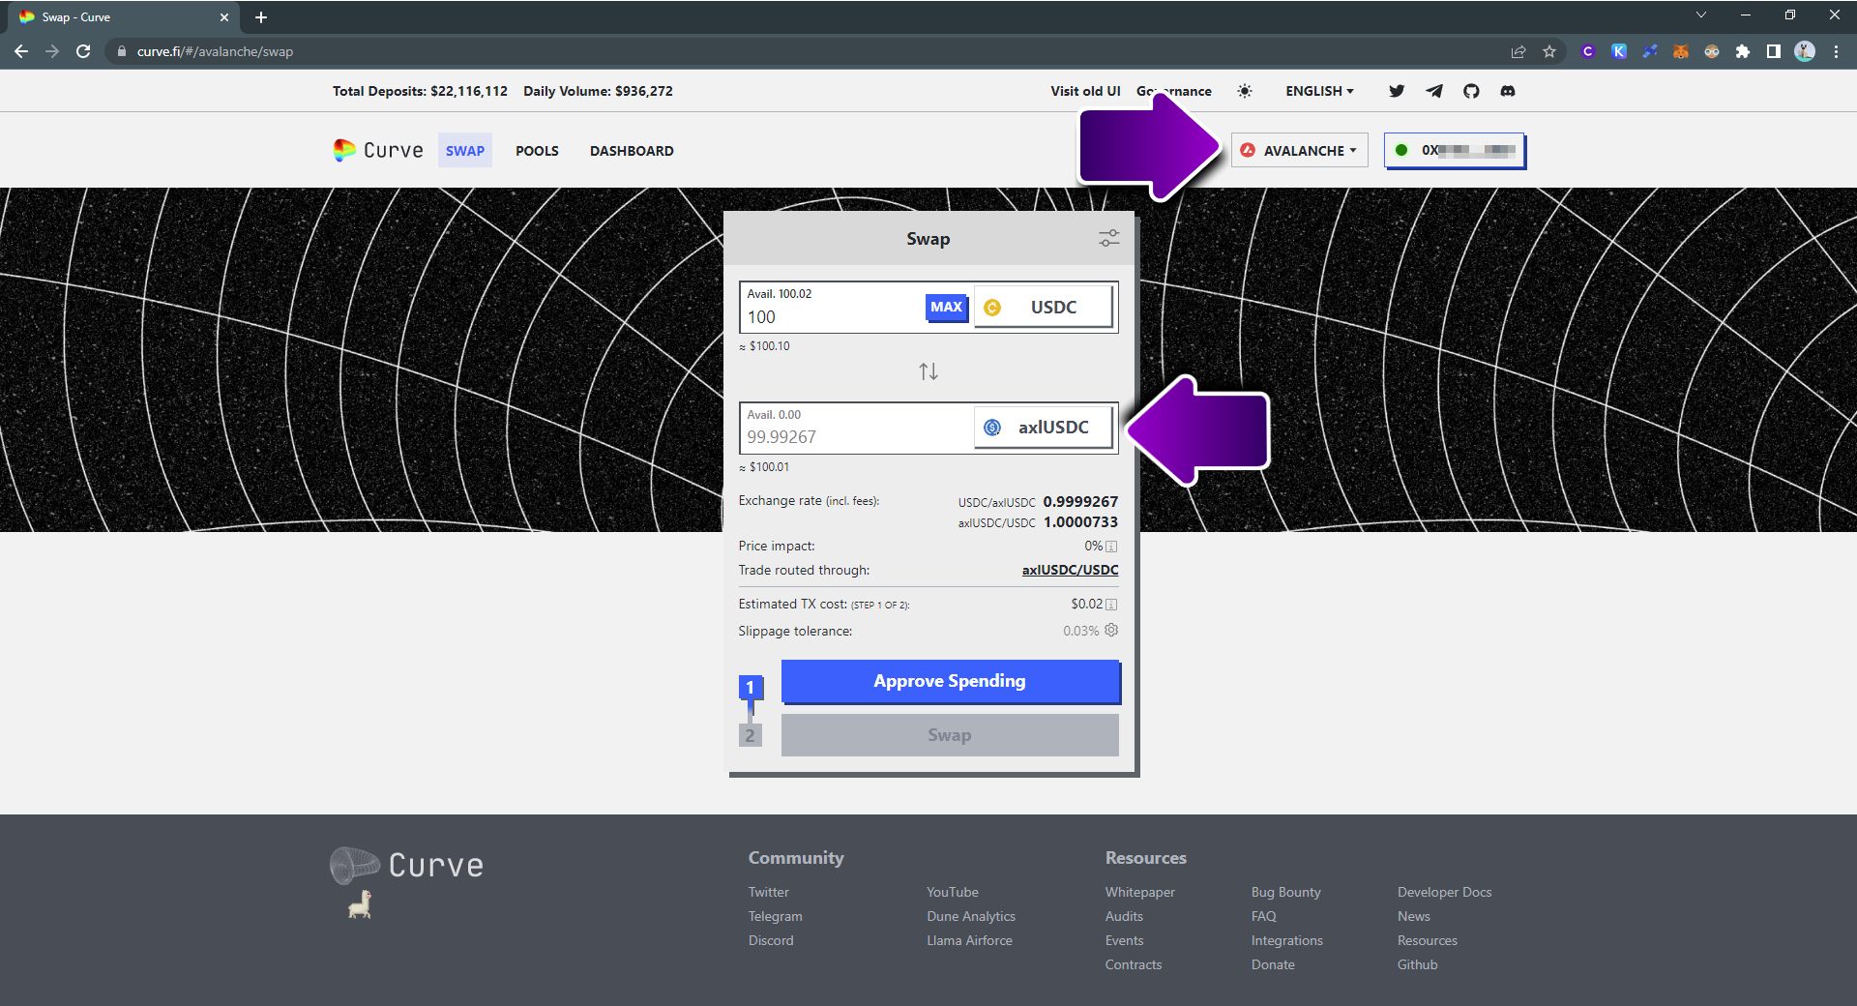
Task: Open footer Events link
Action: (1124, 940)
